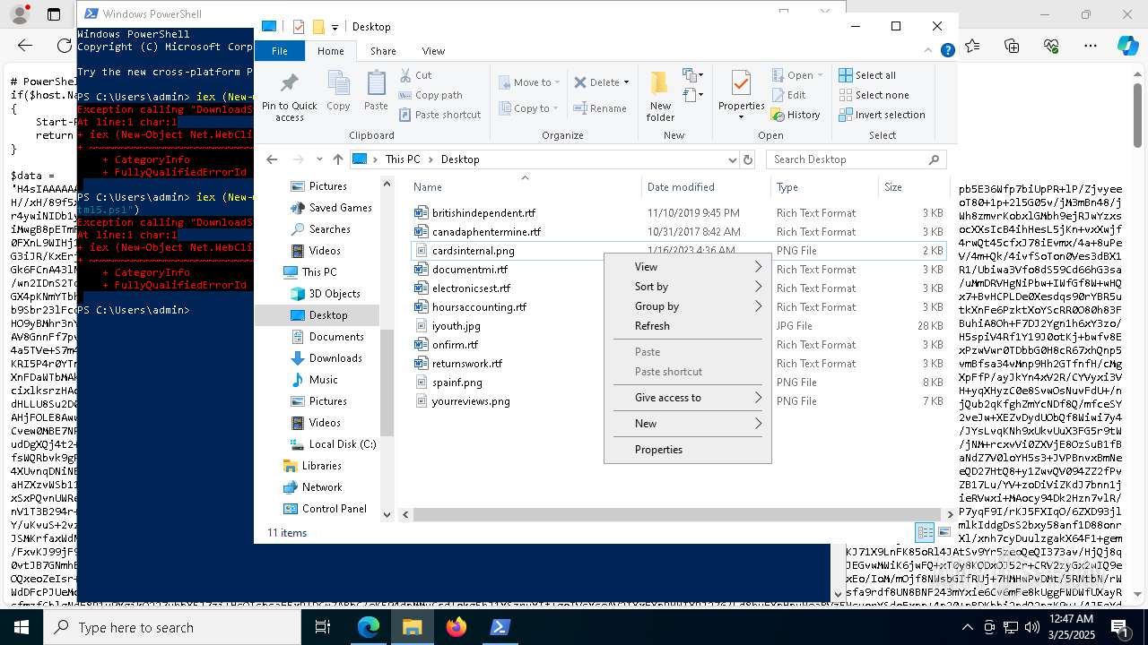This screenshot has width=1148, height=645.
Task: Switch to the View ribbon tab
Action: click(433, 51)
